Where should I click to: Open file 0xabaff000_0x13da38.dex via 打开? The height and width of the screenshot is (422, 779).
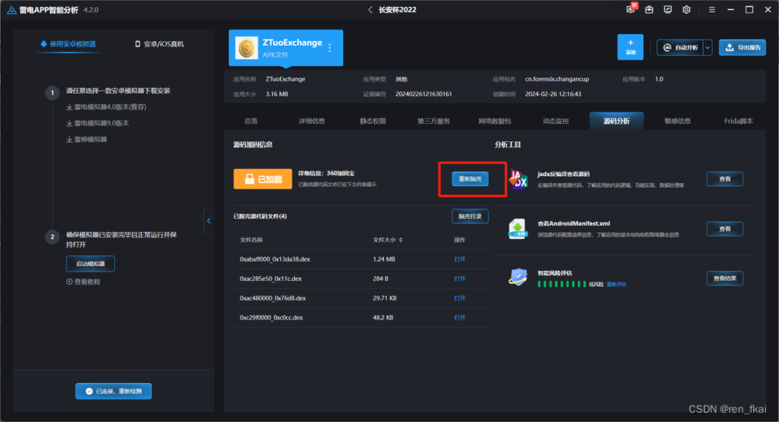click(459, 259)
